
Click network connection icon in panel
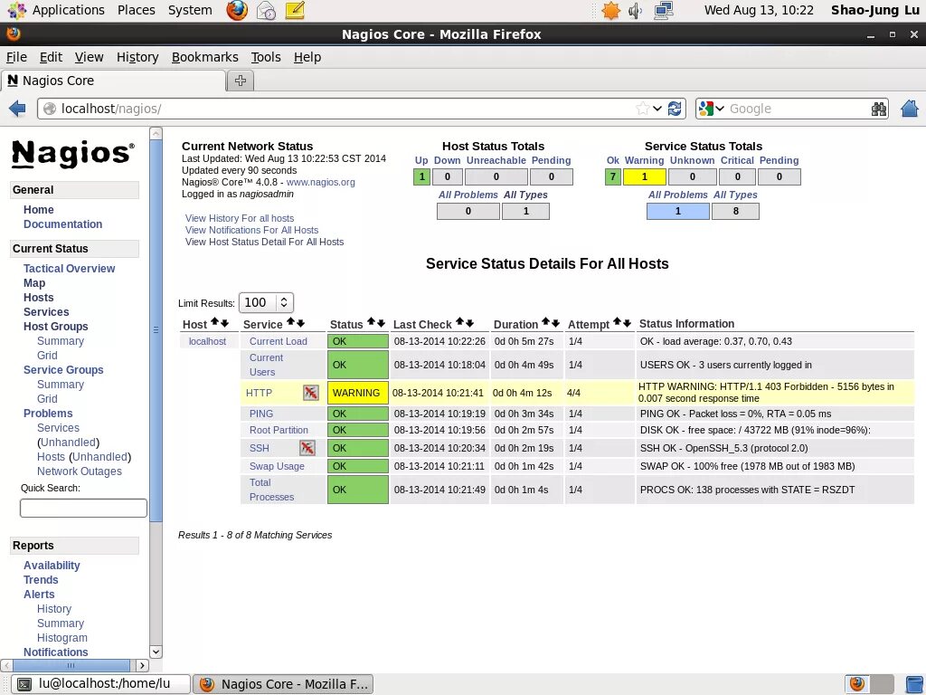click(x=664, y=10)
